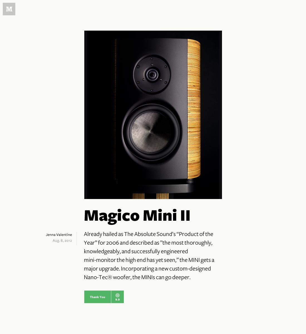Click the date Aug. 8, 2012
The height and width of the screenshot is (334, 306).
click(x=62, y=240)
